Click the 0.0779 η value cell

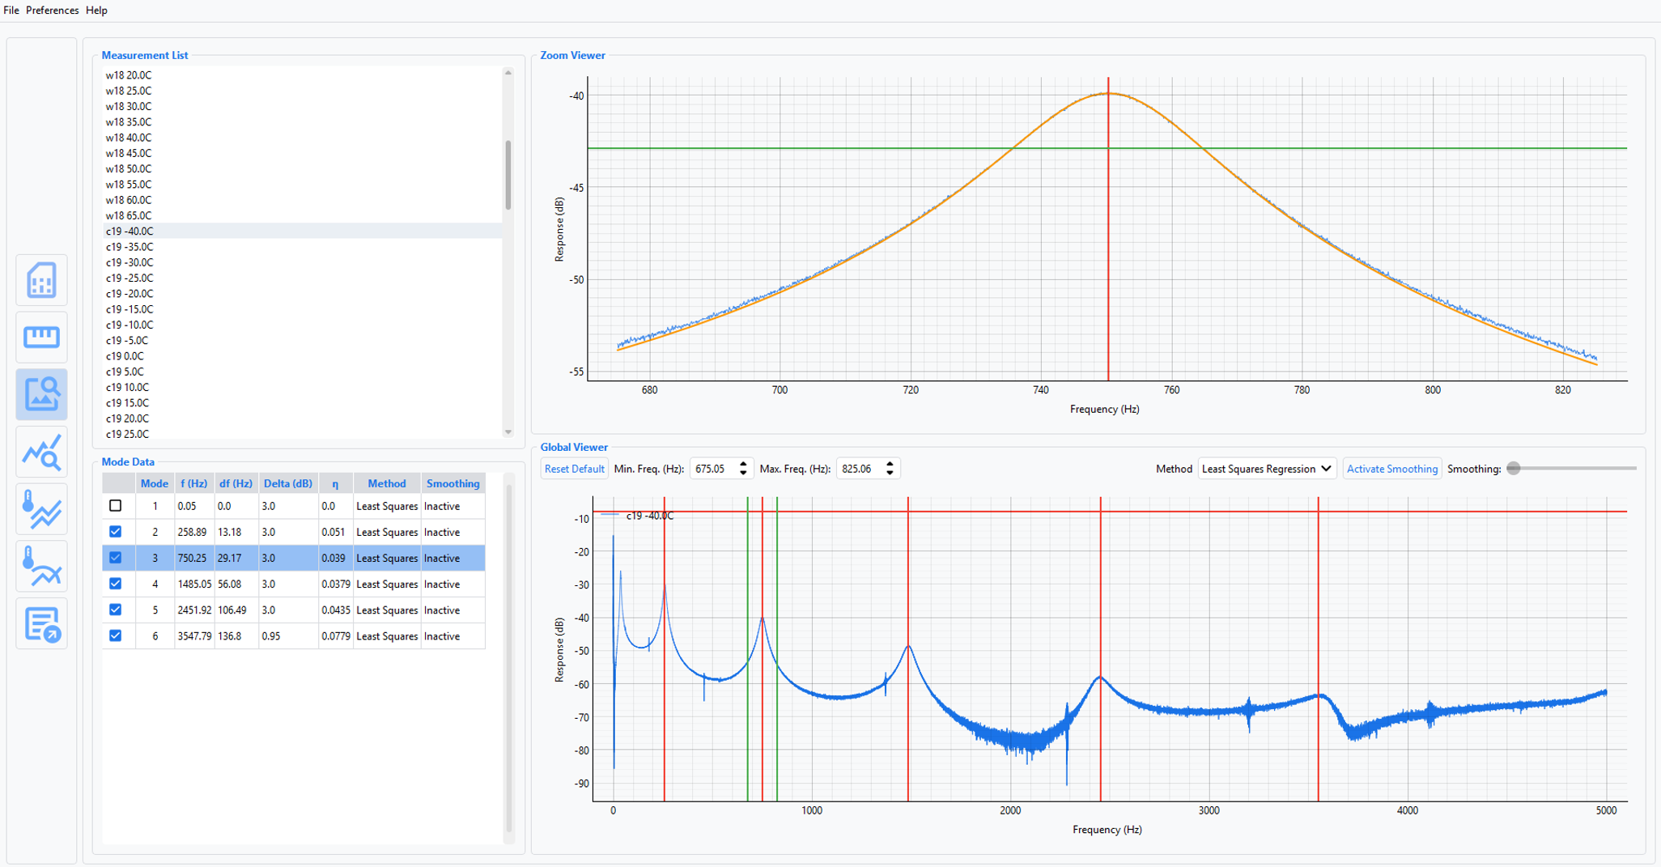(x=336, y=636)
